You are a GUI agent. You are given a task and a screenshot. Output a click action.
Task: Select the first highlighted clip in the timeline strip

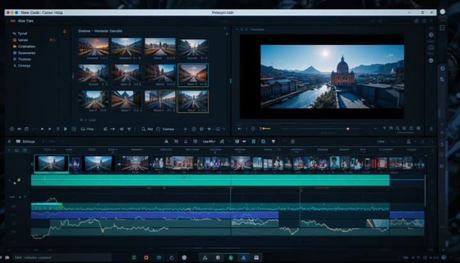(x=51, y=164)
